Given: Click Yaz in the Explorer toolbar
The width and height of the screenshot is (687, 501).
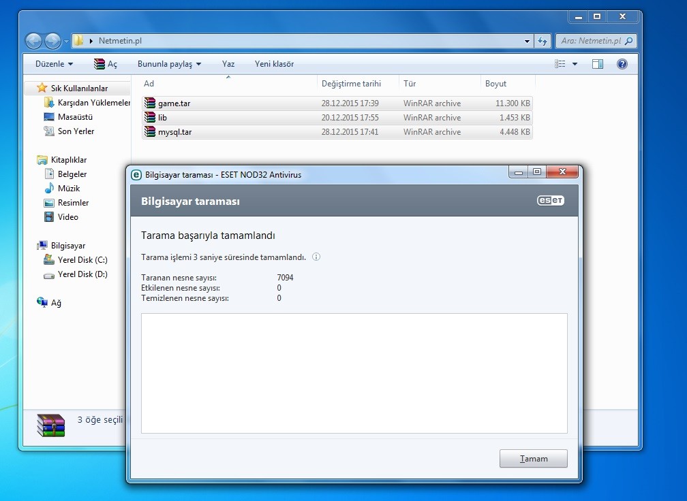Looking at the screenshot, I should coord(228,64).
